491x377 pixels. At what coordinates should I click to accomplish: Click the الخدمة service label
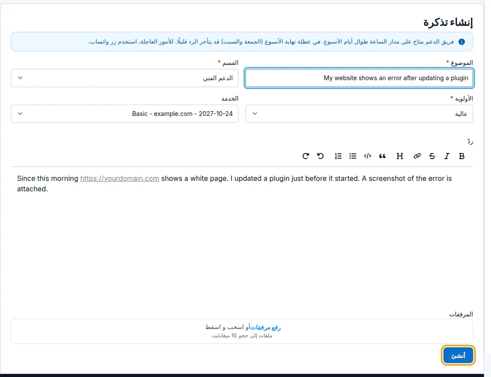[x=230, y=98]
